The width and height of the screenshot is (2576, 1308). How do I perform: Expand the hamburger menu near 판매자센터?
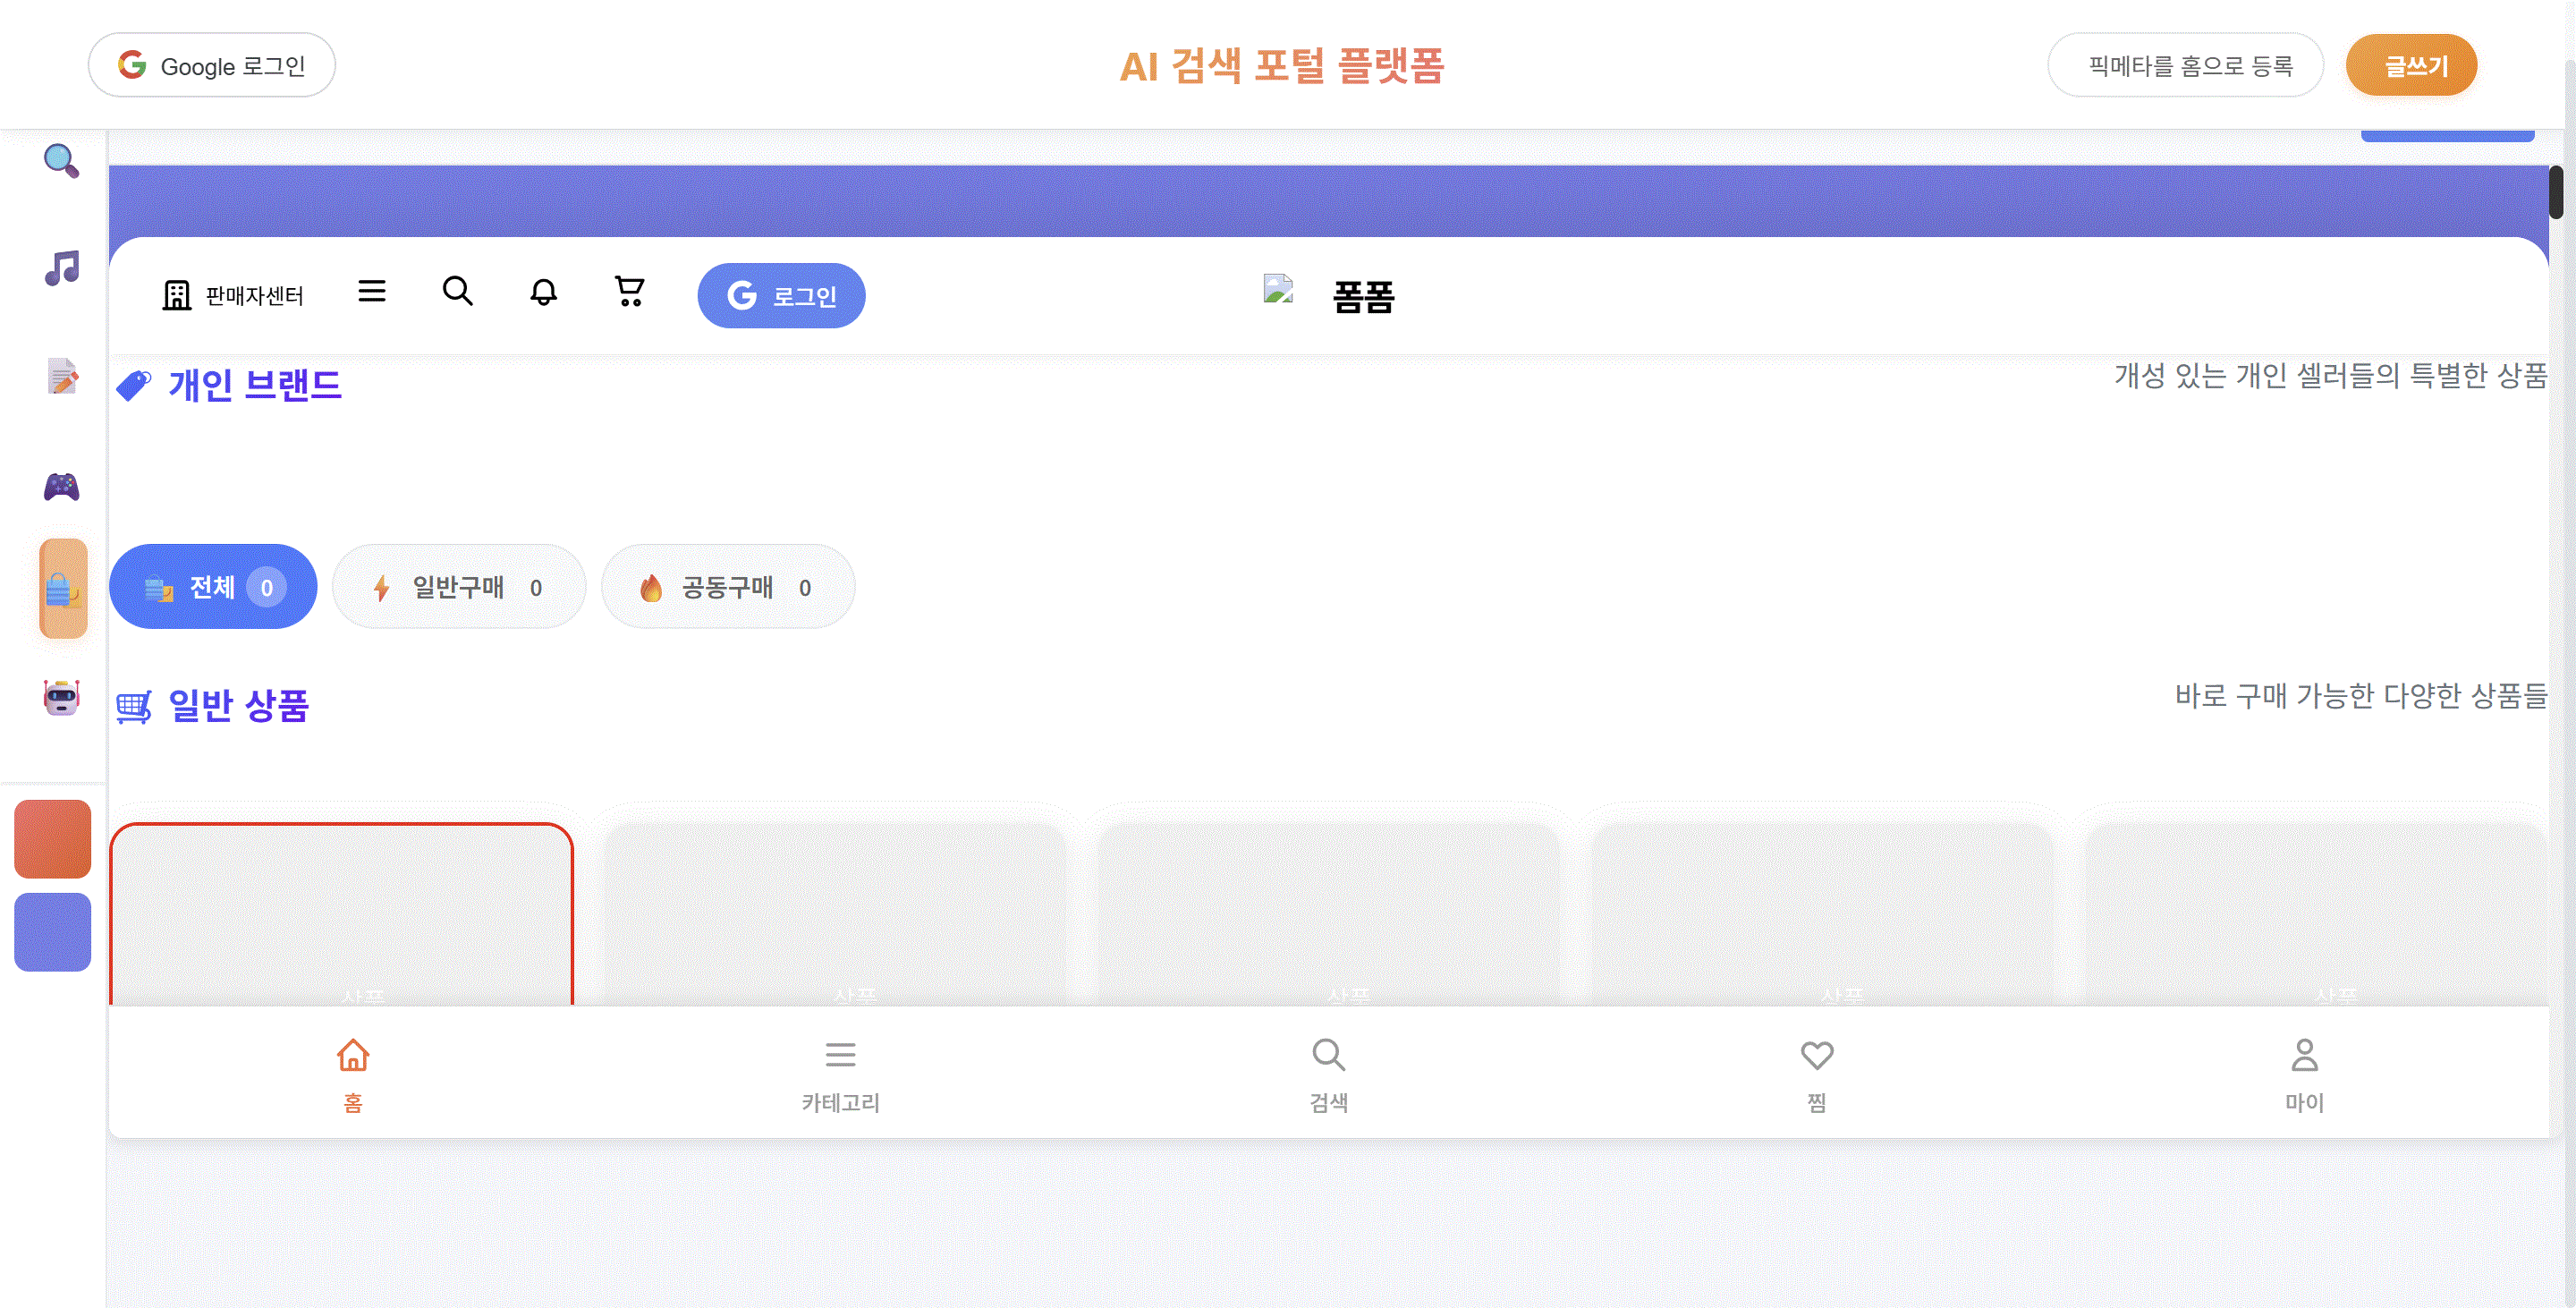click(372, 291)
